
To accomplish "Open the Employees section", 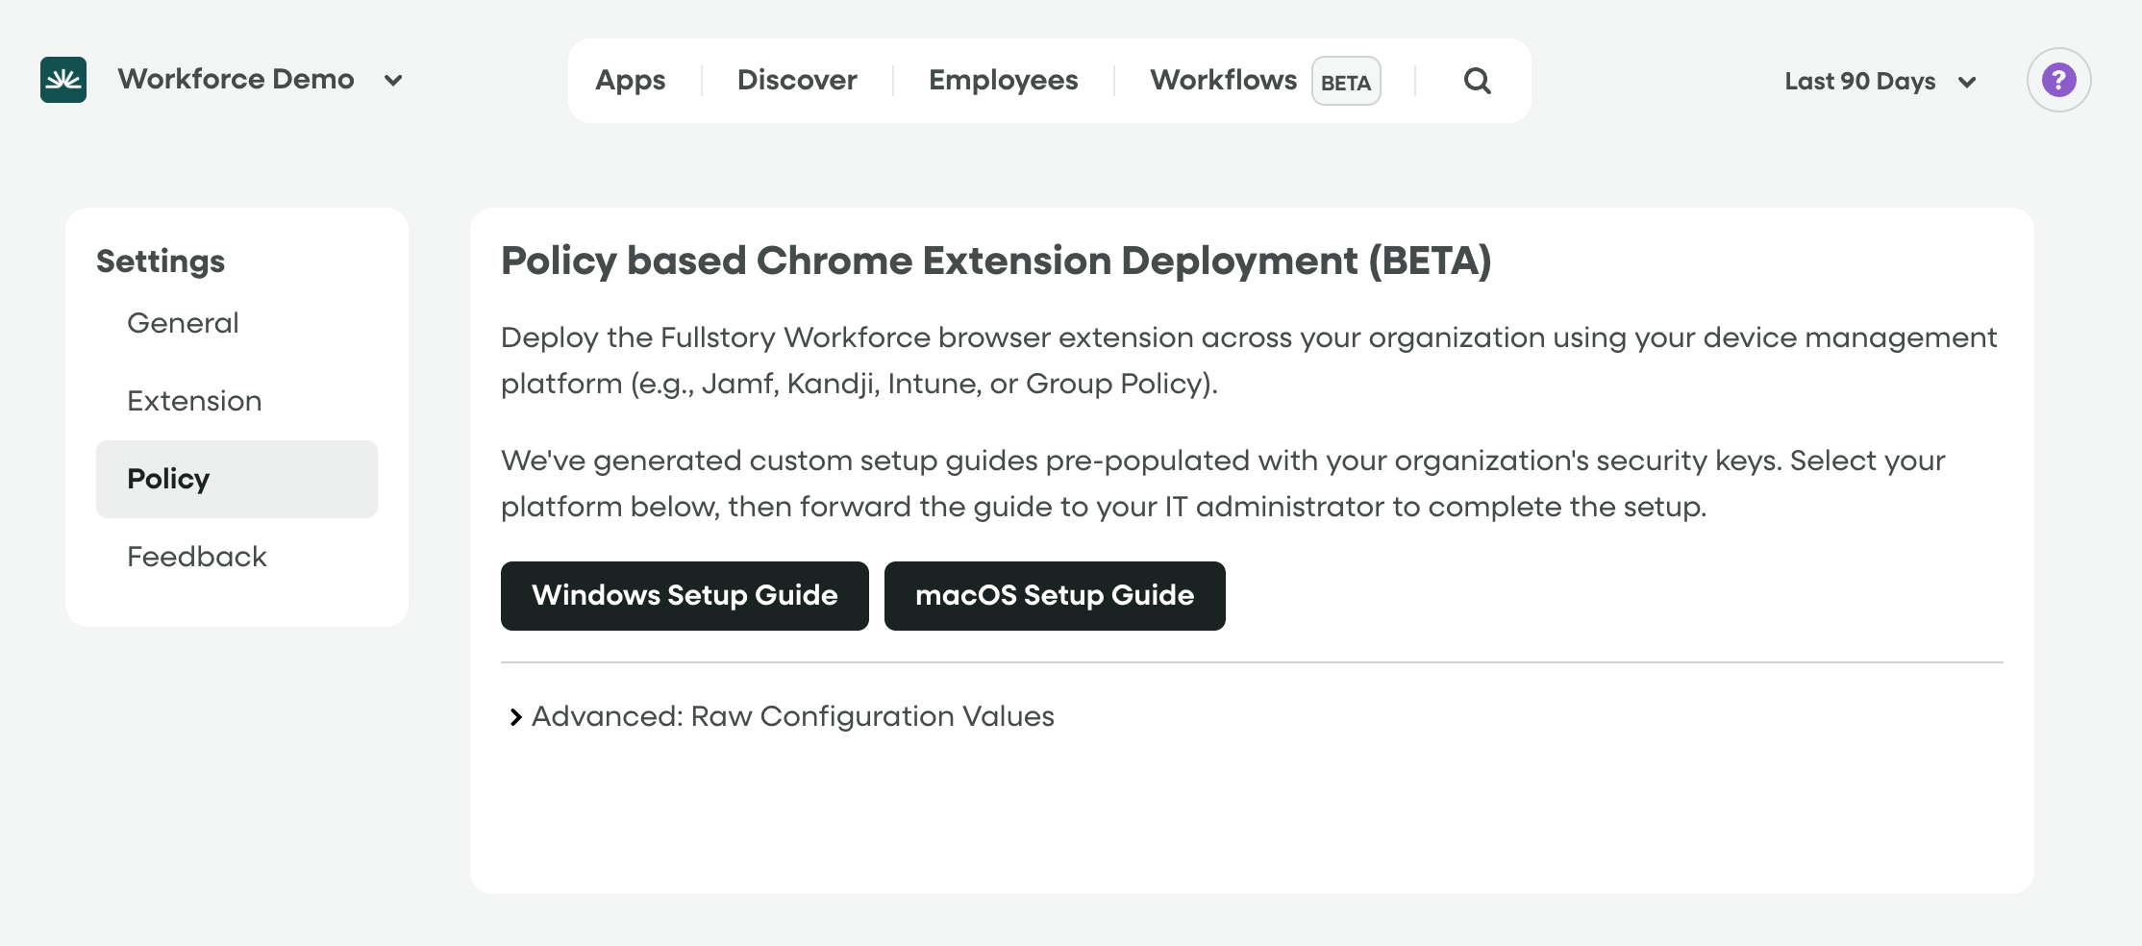I will [1003, 81].
